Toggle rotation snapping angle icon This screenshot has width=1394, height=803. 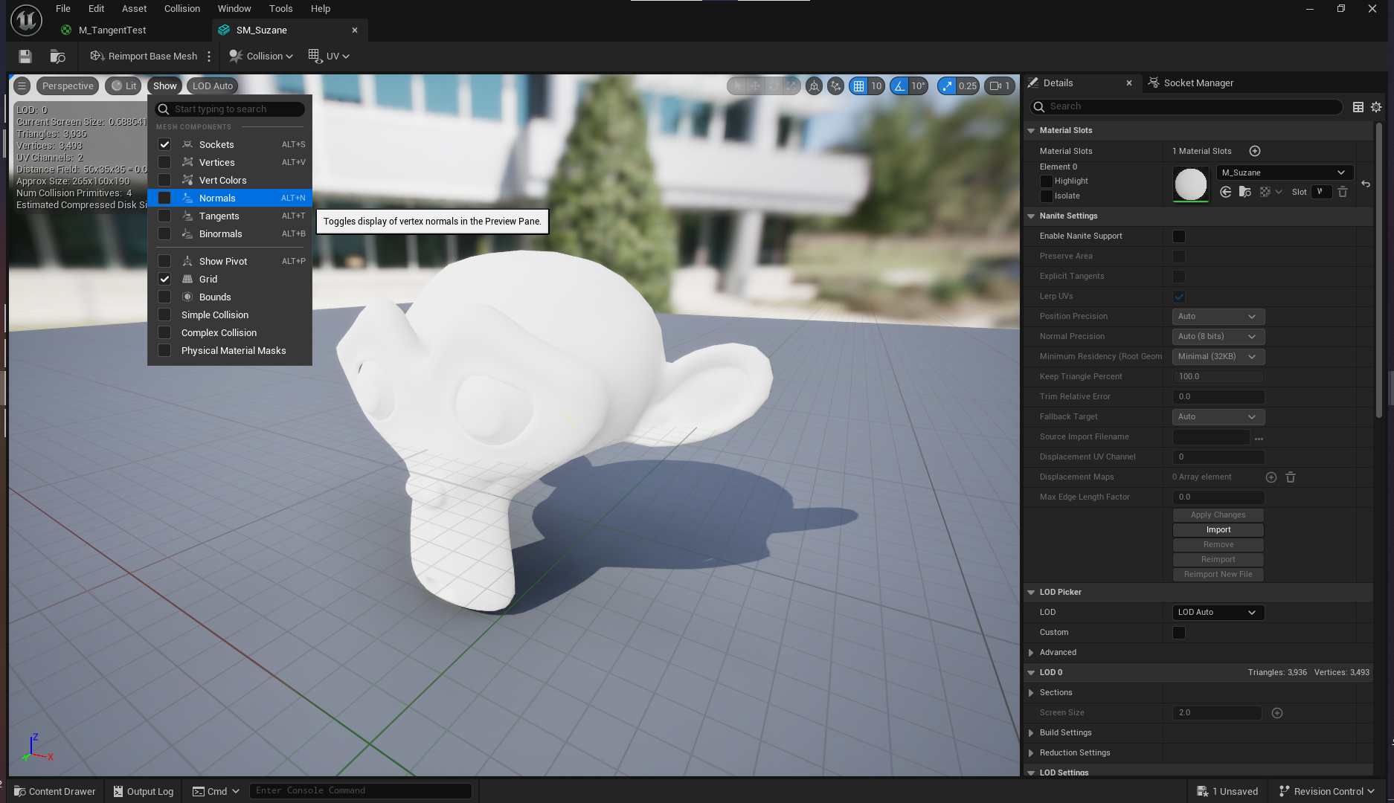click(900, 86)
